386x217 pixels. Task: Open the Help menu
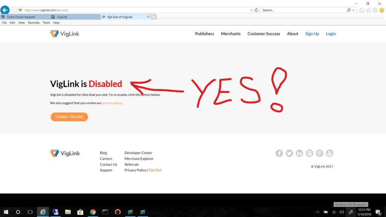tap(56, 23)
